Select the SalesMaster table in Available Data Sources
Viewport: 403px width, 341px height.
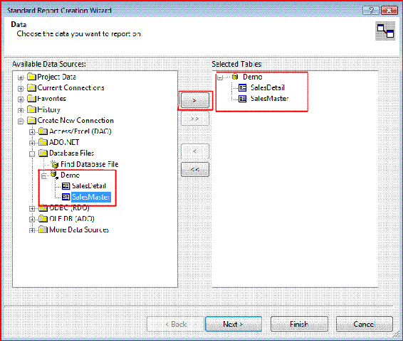coord(91,197)
